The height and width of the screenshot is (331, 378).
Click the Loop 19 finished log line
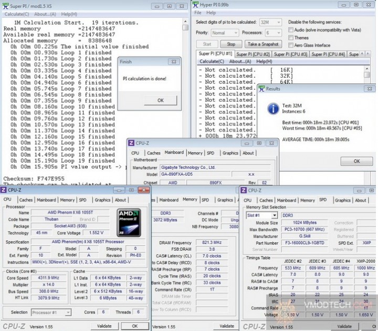tap(62, 161)
